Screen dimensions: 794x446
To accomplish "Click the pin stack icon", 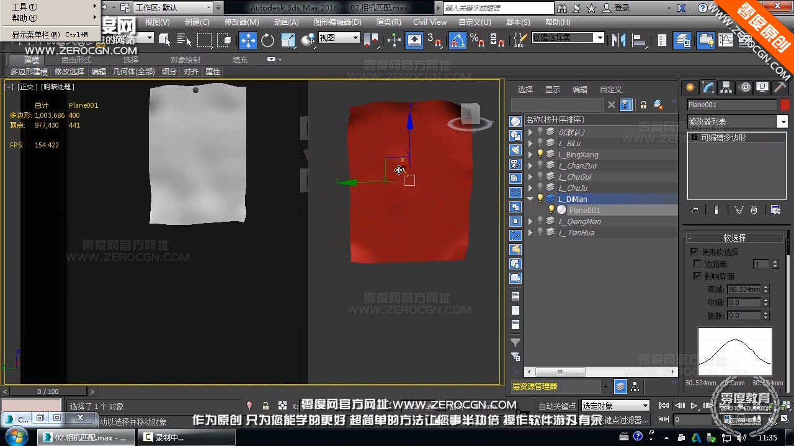I will click(694, 210).
